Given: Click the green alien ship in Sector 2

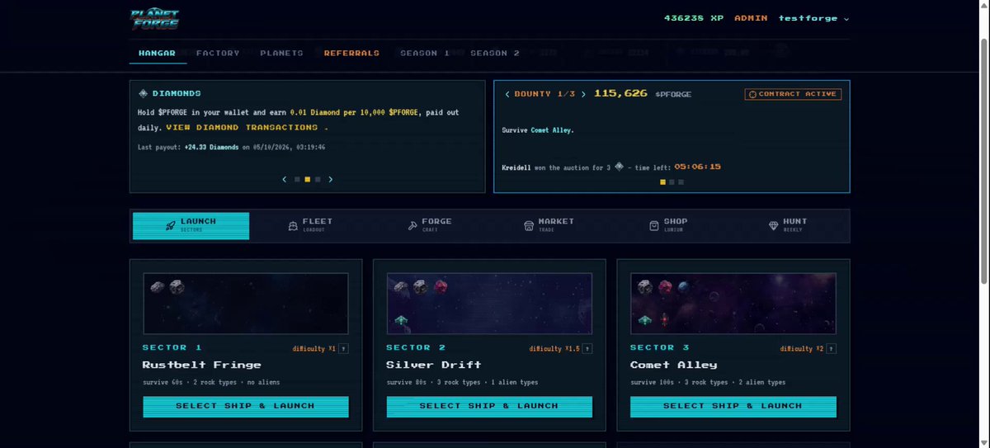Looking at the screenshot, I should pyautogui.click(x=401, y=319).
